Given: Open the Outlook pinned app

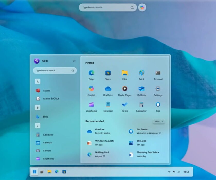Looking at the screenshot, I should (141, 91).
